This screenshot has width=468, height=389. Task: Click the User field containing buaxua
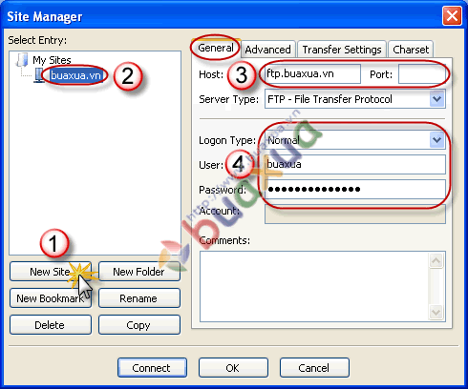coord(355,164)
